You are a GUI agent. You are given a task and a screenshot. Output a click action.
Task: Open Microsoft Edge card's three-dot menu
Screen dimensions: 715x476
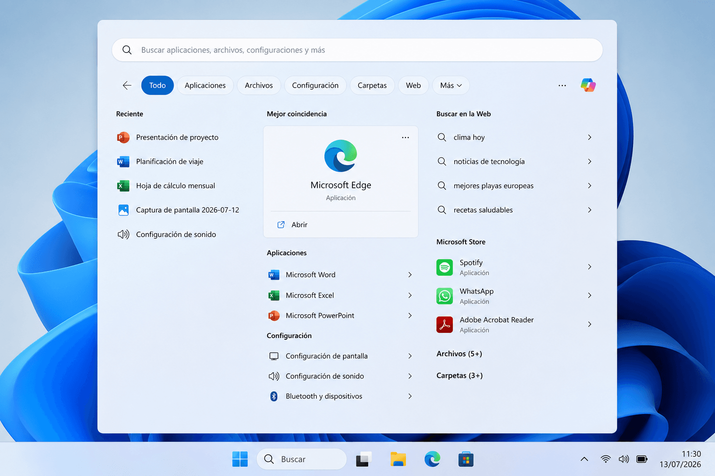405,138
